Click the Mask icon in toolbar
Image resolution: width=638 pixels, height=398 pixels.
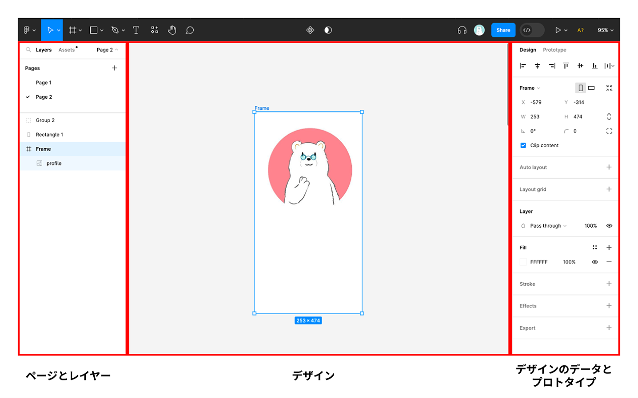pos(328,30)
